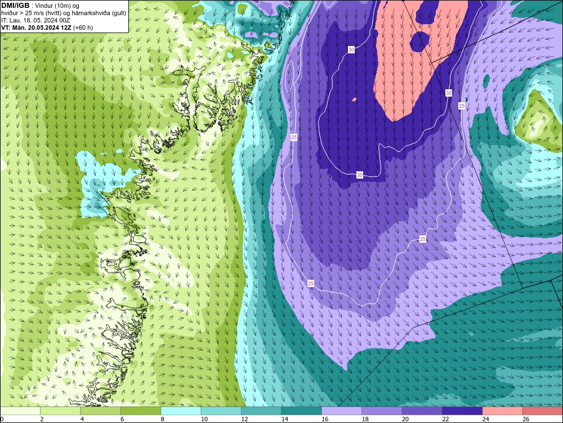Select the 18–20 m/s violet legend swatch

click(x=382, y=411)
